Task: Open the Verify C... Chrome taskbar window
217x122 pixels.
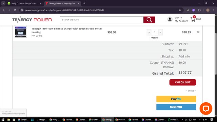Action: (x=55, y=120)
